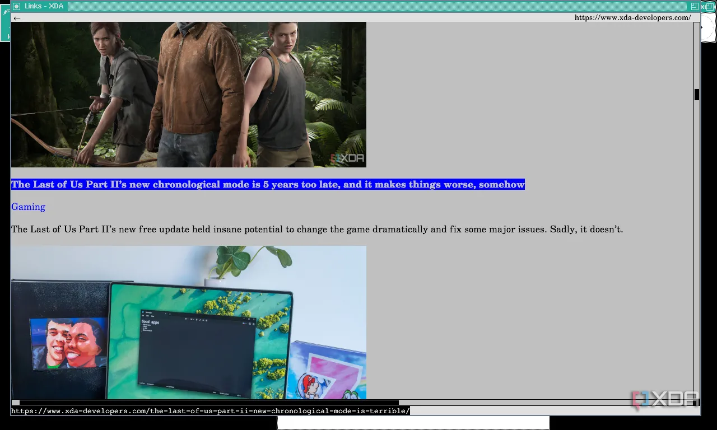Click the status bar article URL
The width and height of the screenshot is (717, 430).
click(211, 411)
